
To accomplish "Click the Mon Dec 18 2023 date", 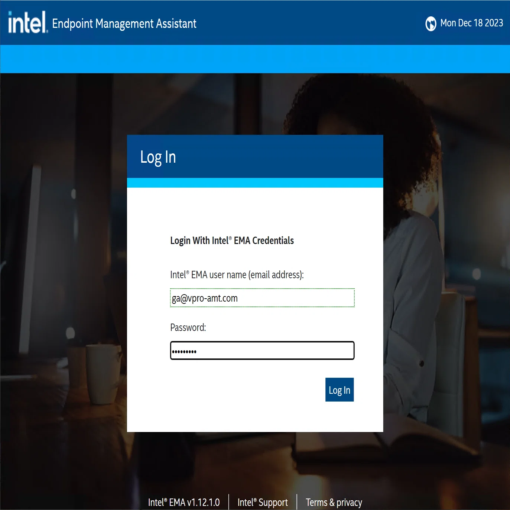I will pyautogui.click(x=471, y=23).
